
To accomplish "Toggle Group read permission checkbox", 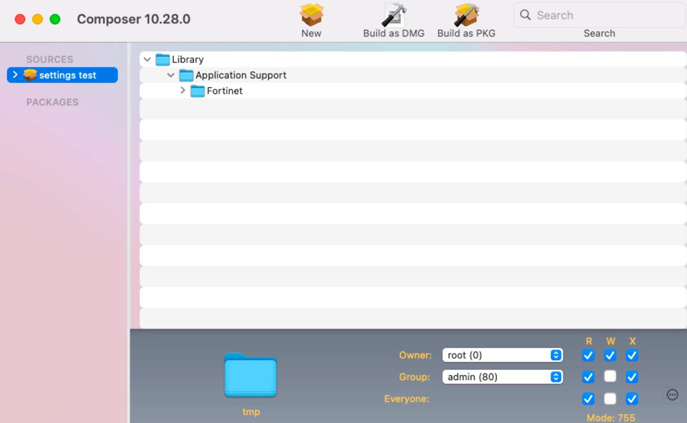I will [588, 377].
